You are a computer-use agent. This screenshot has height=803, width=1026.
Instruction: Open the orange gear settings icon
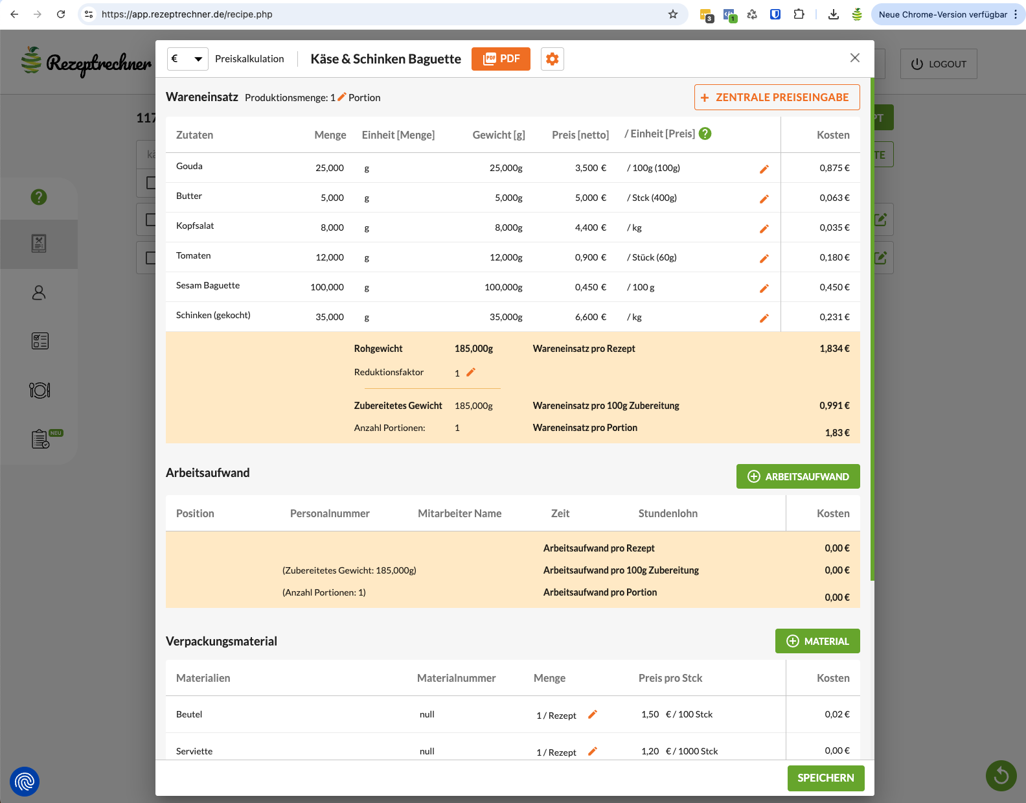tap(552, 59)
